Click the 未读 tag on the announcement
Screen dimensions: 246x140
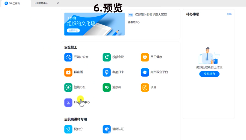[x=131, y=15]
